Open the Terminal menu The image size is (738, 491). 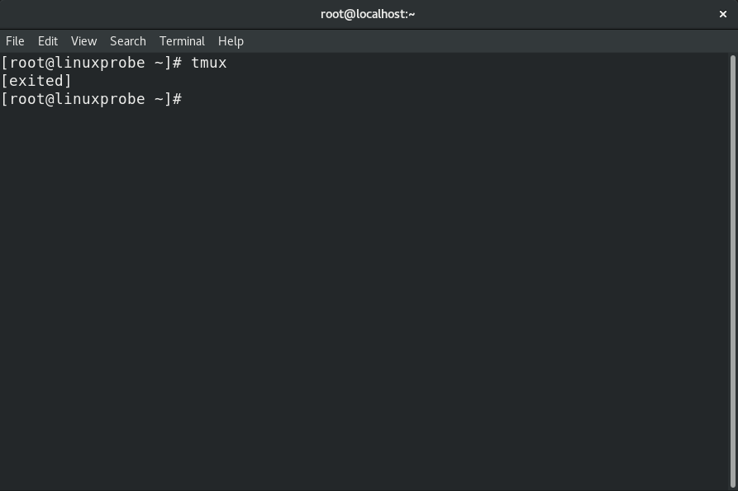[182, 40]
